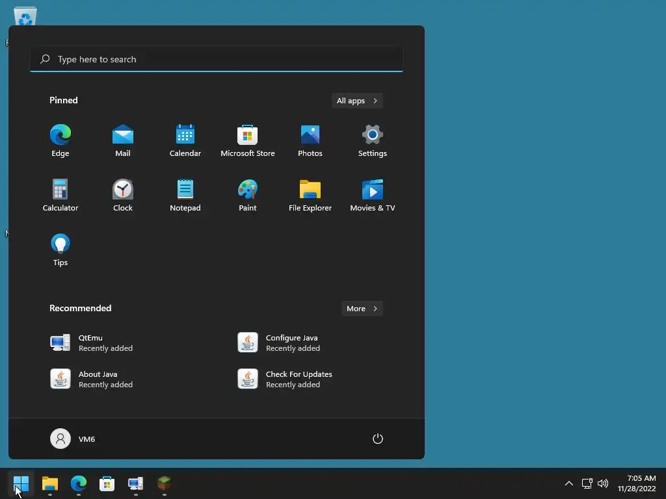
Task: Open the Paint app
Action: tap(248, 195)
